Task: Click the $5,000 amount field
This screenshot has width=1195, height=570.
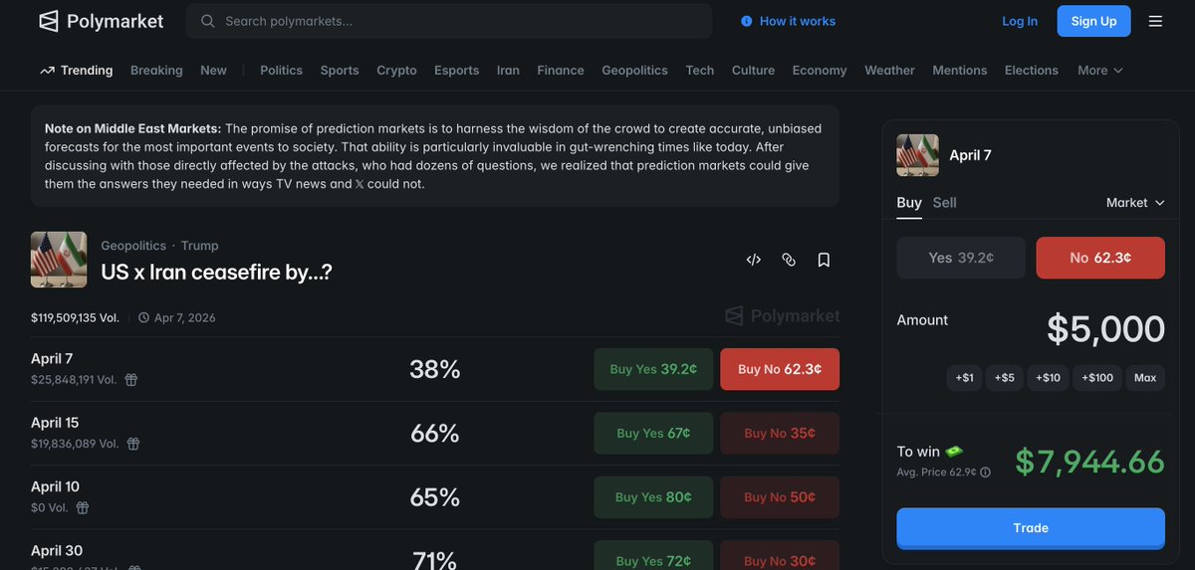Action: pyautogui.click(x=1105, y=329)
